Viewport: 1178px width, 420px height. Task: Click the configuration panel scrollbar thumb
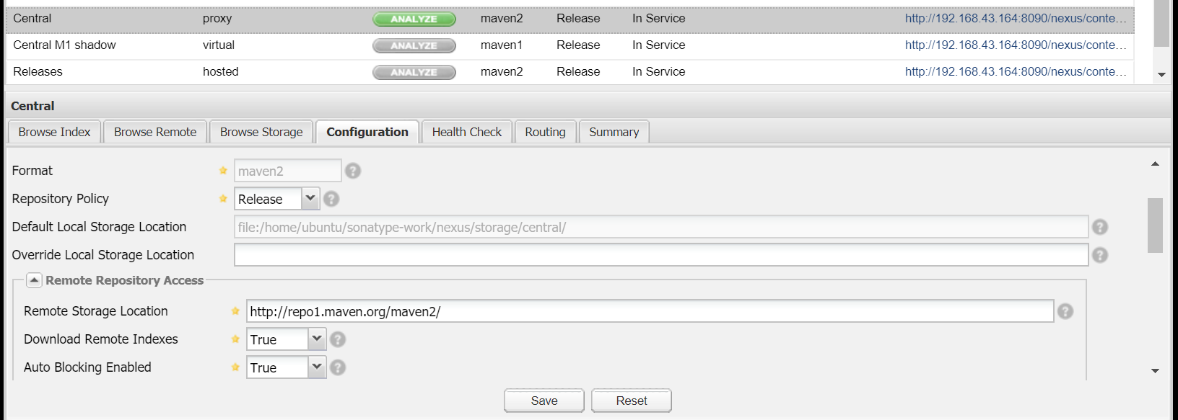click(x=1155, y=225)
